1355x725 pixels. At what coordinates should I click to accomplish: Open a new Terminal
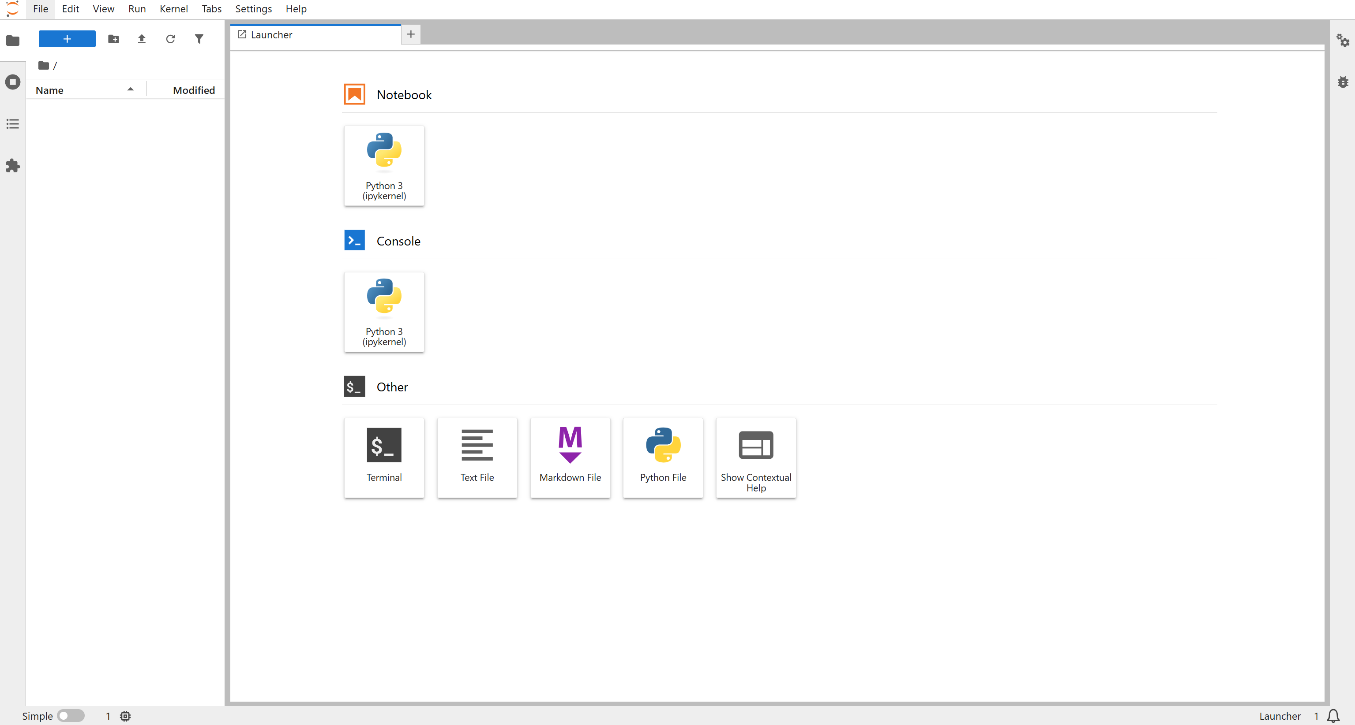click(384, 457)
